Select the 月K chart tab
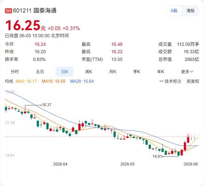Viewport: 204px width, 186px height. [113, 72]
